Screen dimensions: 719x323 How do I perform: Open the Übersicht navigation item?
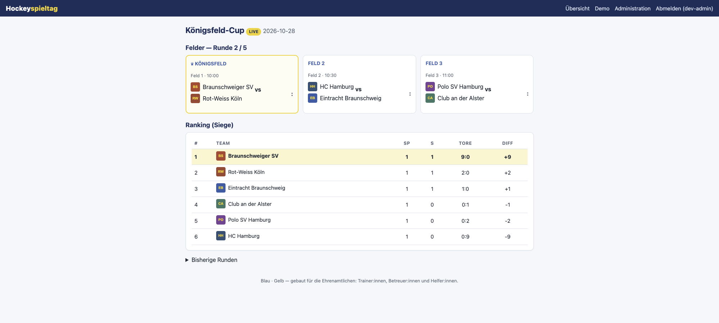[x=577, y=8]
